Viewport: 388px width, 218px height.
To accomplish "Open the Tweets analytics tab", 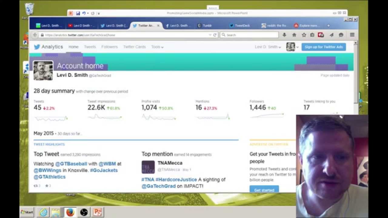I will (x=90, y=47).
